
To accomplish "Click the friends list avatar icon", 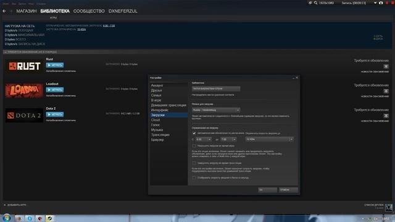I will tap(389, 207).
